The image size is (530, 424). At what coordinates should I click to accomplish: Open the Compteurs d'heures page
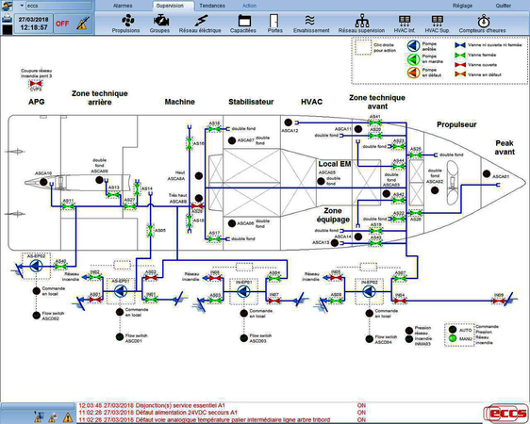482,24
